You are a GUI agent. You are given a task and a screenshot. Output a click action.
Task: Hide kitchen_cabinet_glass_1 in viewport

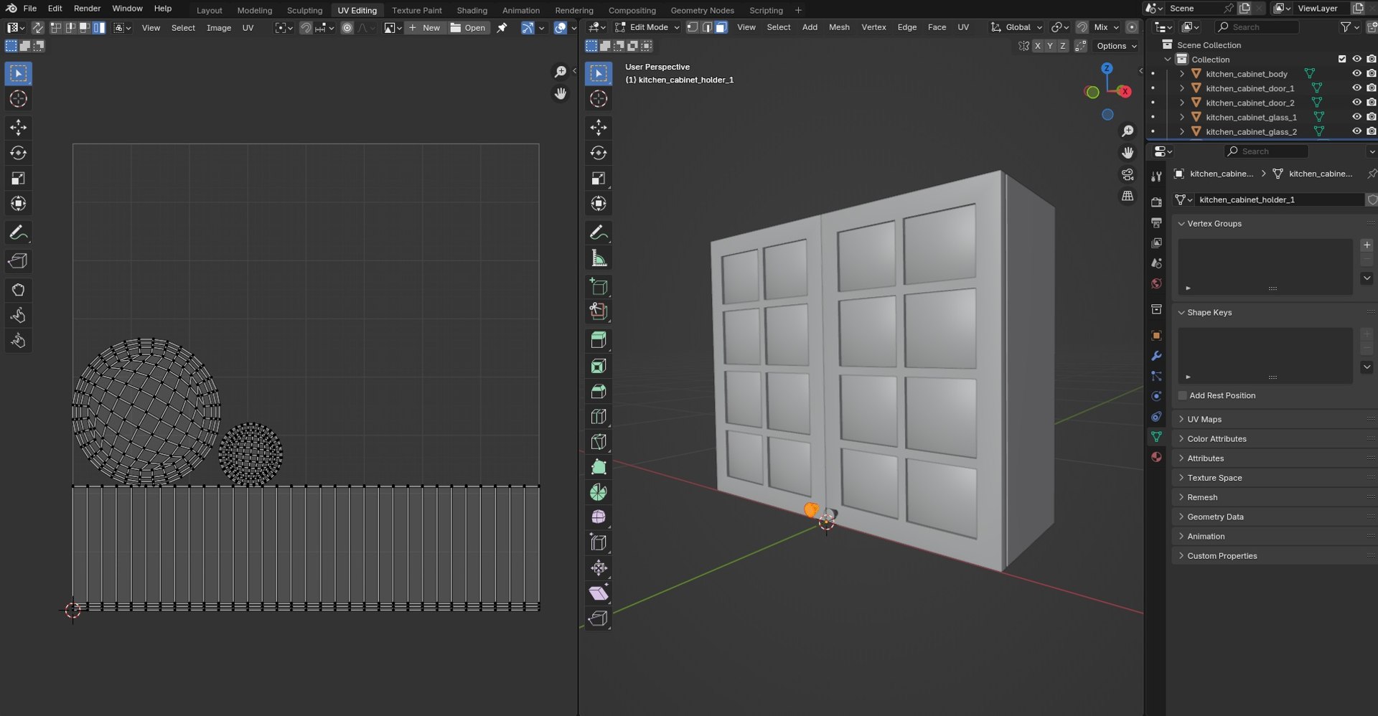pos(1356,116)
